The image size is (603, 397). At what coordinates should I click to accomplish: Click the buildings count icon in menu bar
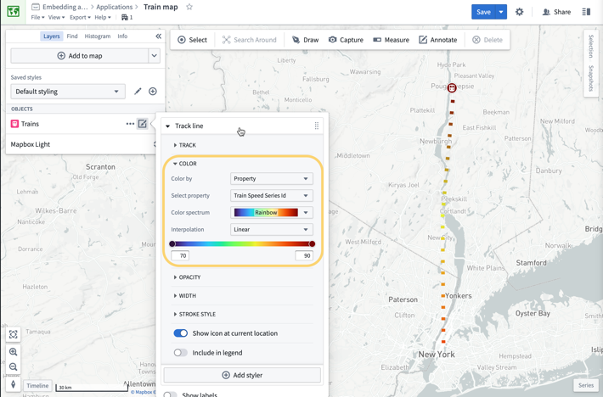pyautogui.click(x=125, y=17)
